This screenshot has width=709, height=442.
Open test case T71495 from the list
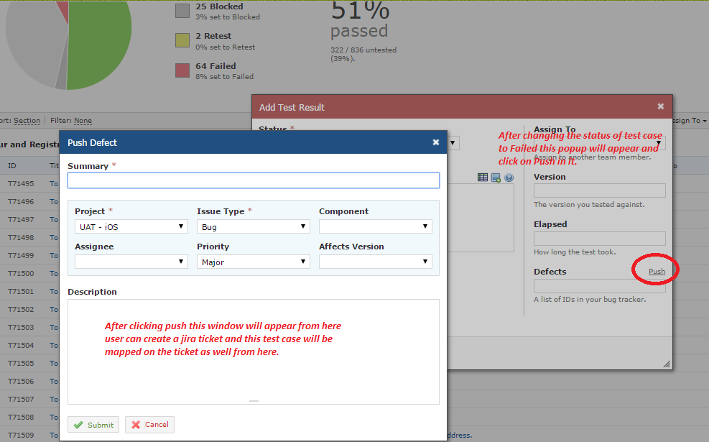20,183
